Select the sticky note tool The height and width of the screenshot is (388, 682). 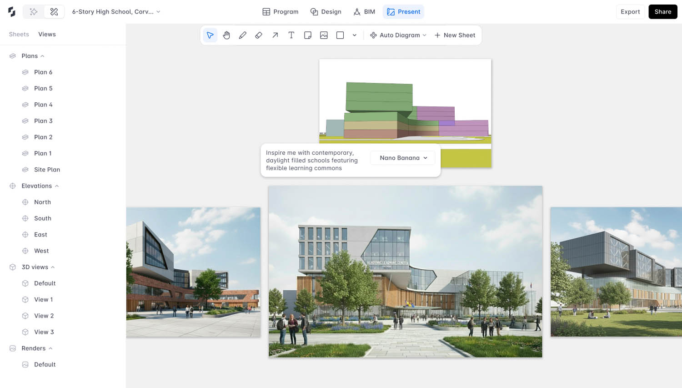click(x=308, y=35)
